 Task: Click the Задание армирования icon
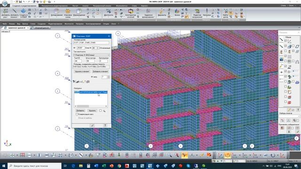[149, 13]
